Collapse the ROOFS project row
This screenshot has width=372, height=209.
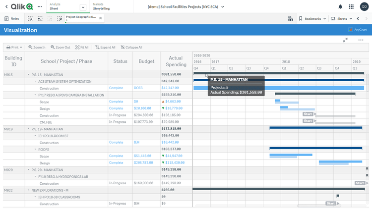tap(35, 149)
